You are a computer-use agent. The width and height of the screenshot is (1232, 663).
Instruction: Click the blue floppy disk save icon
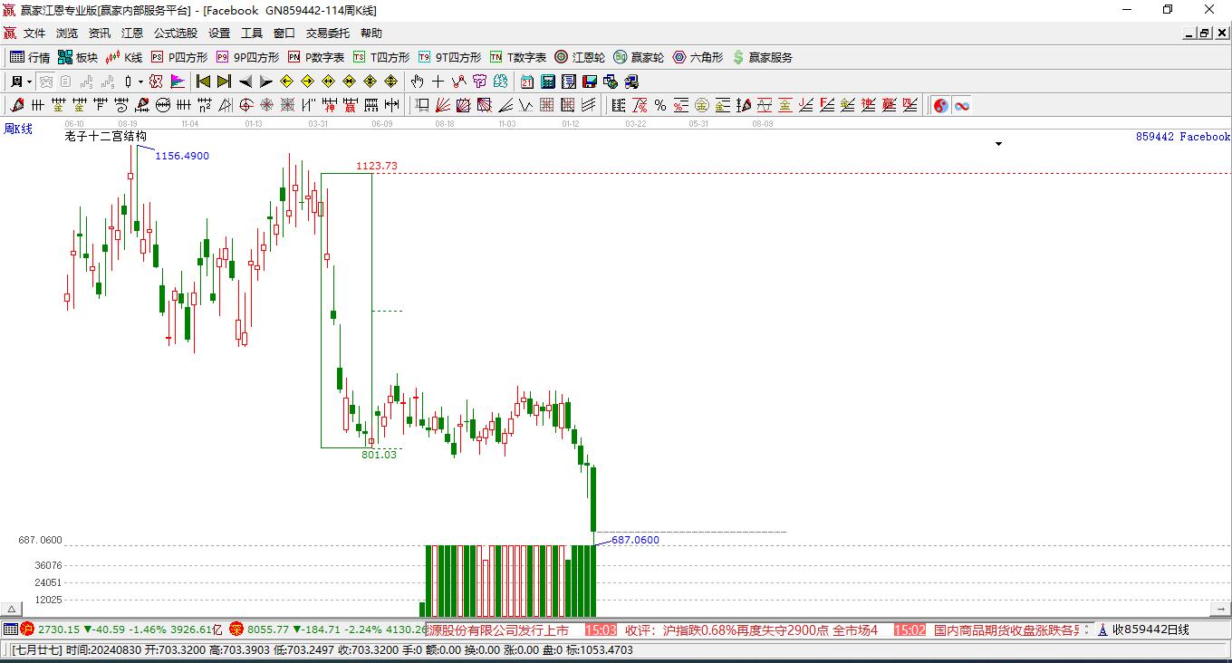click(590, 82)
